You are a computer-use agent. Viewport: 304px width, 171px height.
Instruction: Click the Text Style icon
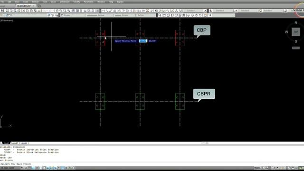[210, 10]
